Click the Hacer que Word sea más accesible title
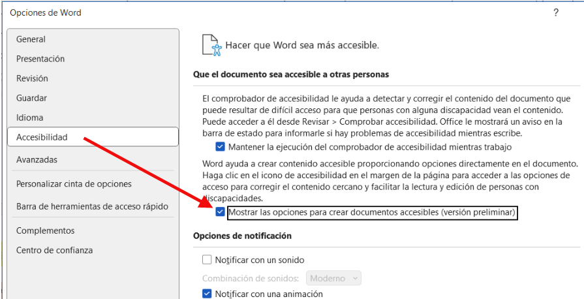The width and height of the screenshot is (584, 299). point(302,45)
